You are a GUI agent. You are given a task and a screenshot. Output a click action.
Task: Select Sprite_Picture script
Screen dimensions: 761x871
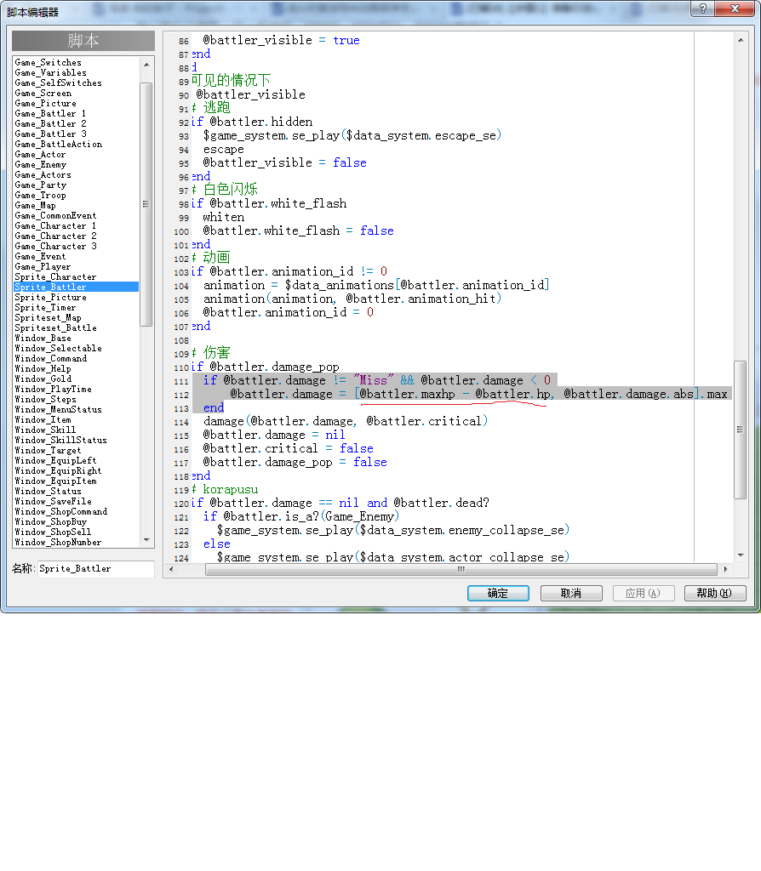pos(50,297)
